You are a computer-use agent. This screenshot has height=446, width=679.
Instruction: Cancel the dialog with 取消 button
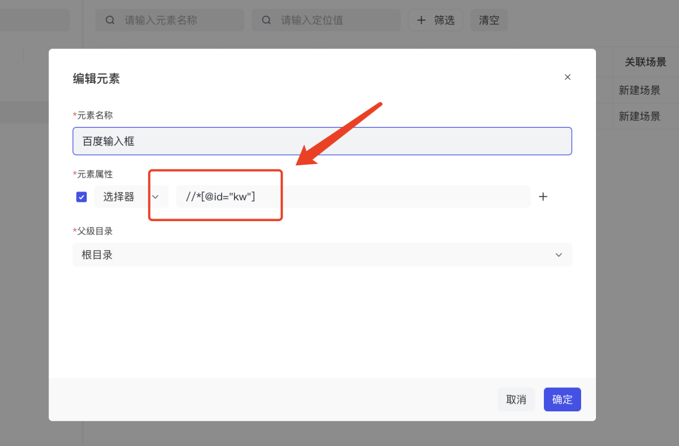[516, 400]
